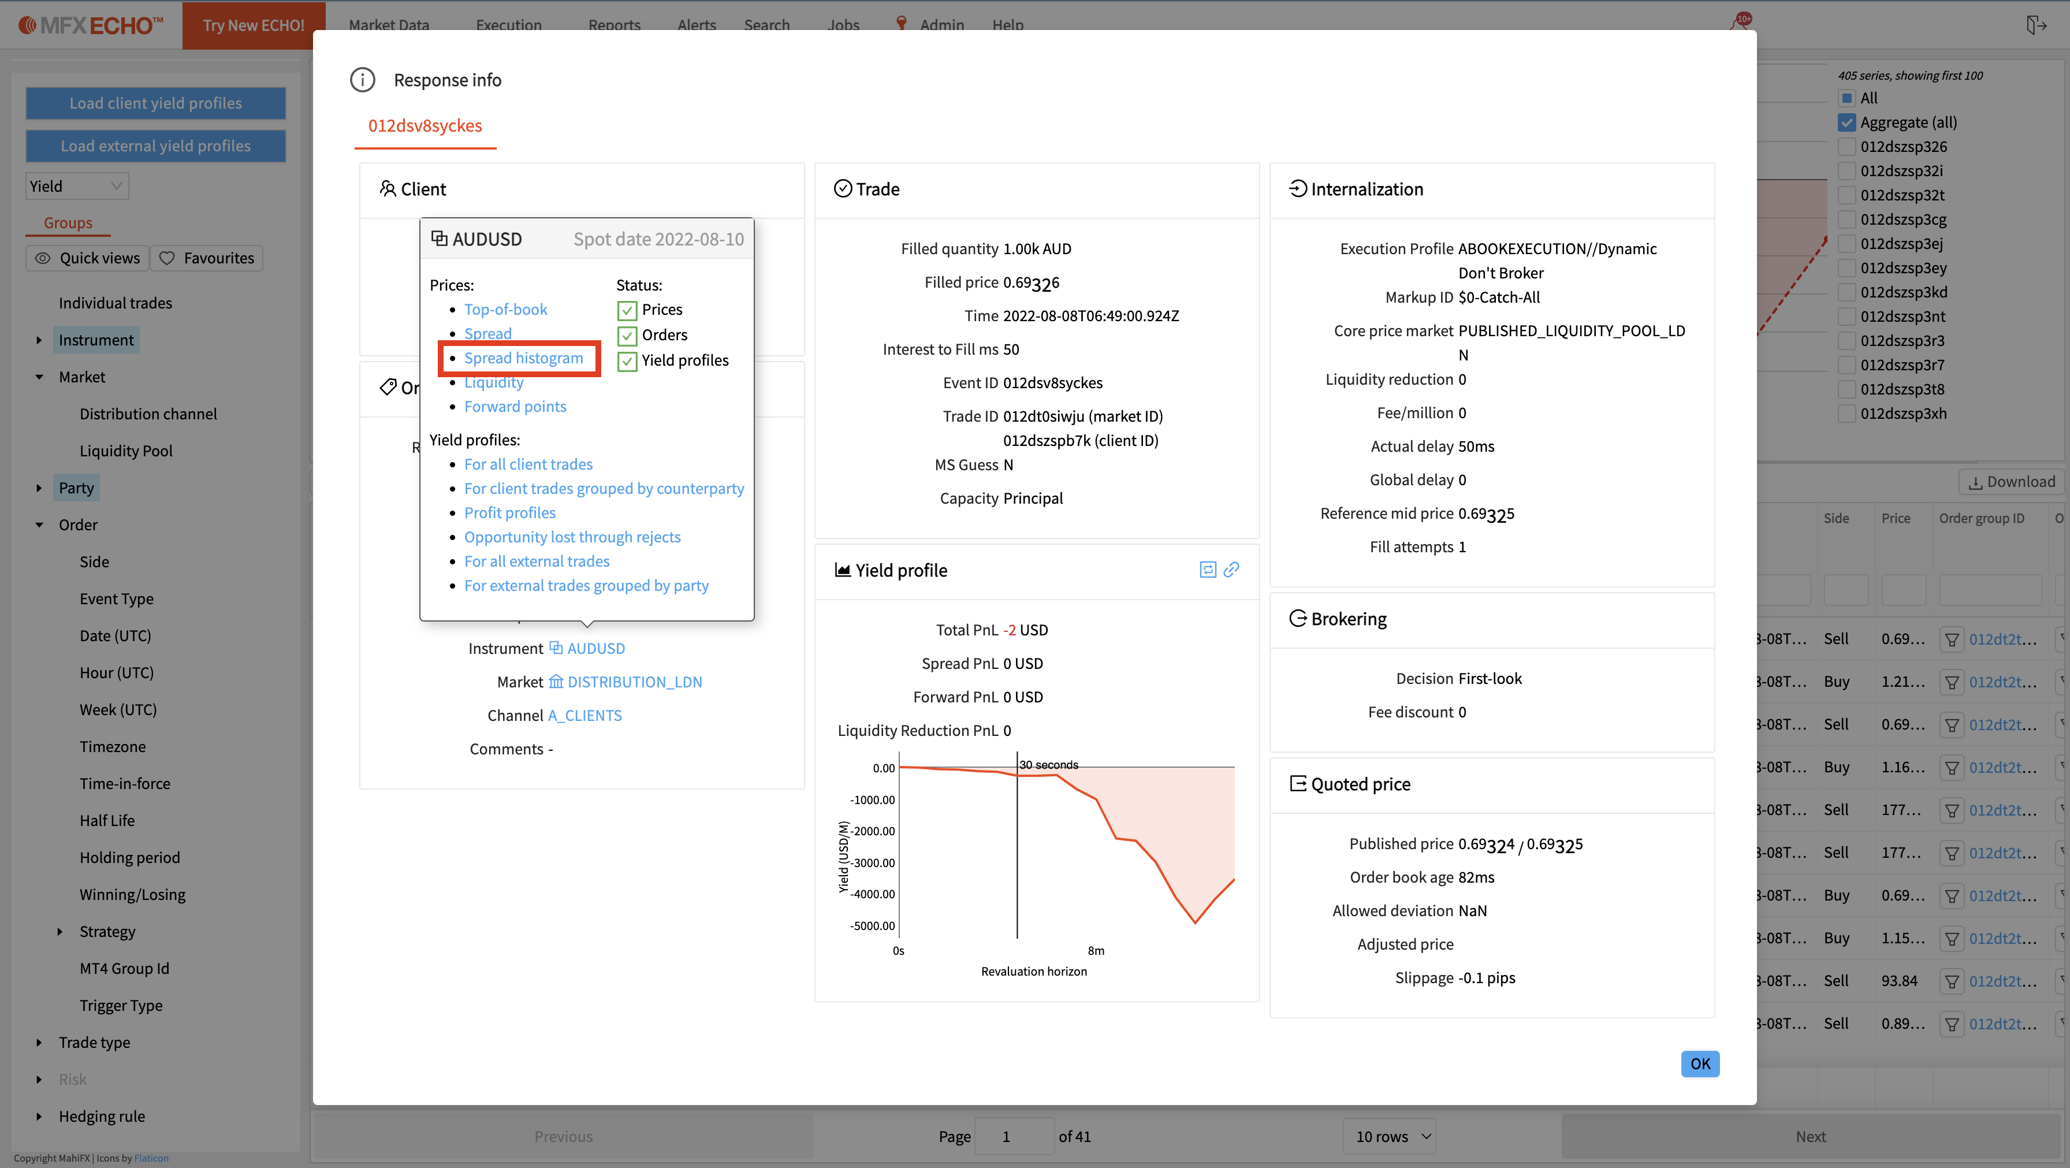Click the AUDUSD instrument icon in the Client panel
The image size is (2070, 1168).
click(556, 648)
